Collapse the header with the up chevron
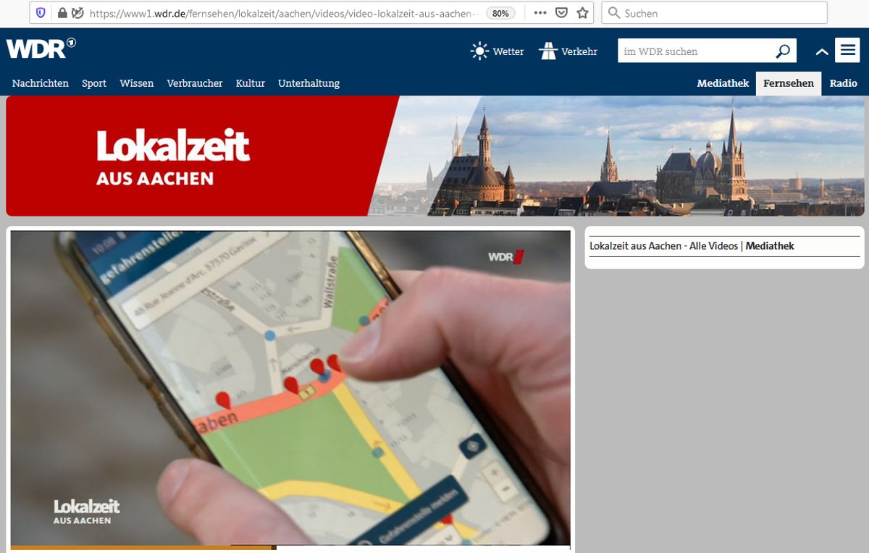This screenshot has height=553, width=869. click(x=821, y=51)
